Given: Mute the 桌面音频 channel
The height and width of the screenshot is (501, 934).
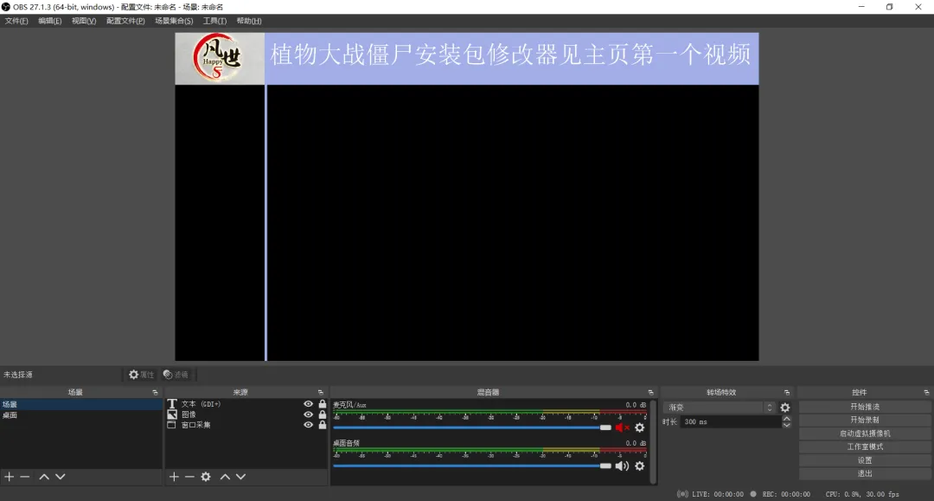Looking at the screenshot, I should coord(622,466).
